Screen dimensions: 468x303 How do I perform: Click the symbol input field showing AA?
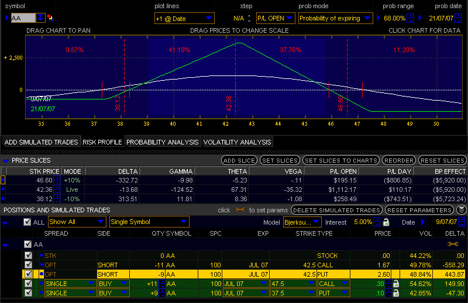[x=23, y=18]
